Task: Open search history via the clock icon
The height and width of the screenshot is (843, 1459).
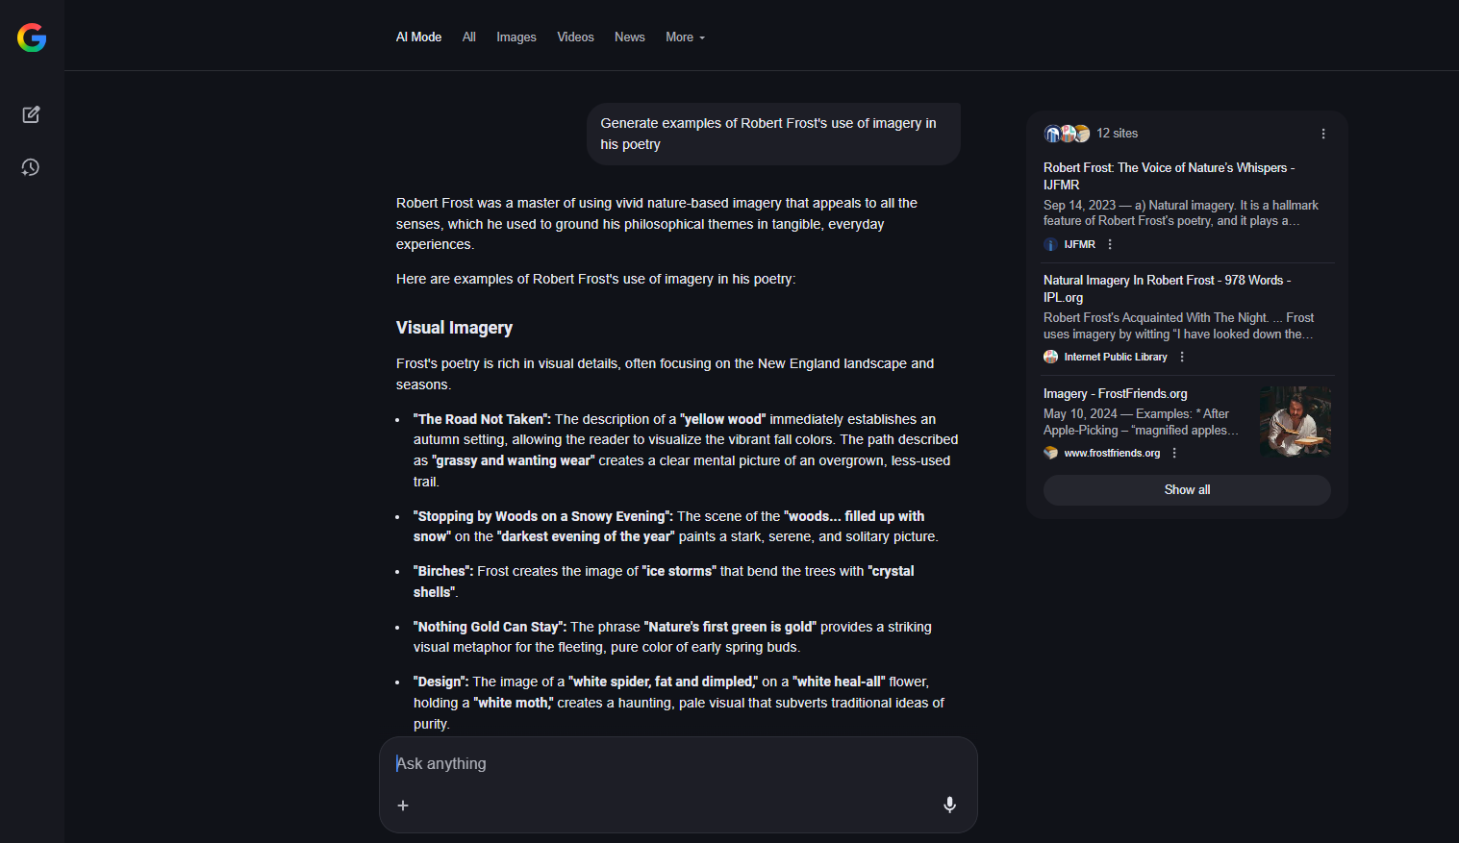Action: pos(30,167)
